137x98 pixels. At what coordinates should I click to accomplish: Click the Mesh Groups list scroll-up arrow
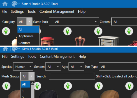32,83
